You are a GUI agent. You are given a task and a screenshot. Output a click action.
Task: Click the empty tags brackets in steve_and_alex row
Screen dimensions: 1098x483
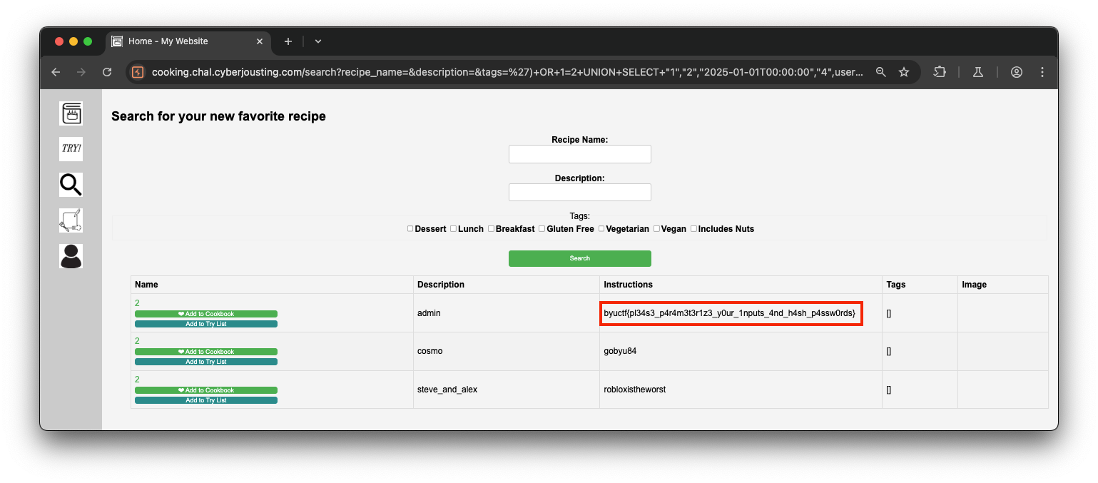point(889,390)
